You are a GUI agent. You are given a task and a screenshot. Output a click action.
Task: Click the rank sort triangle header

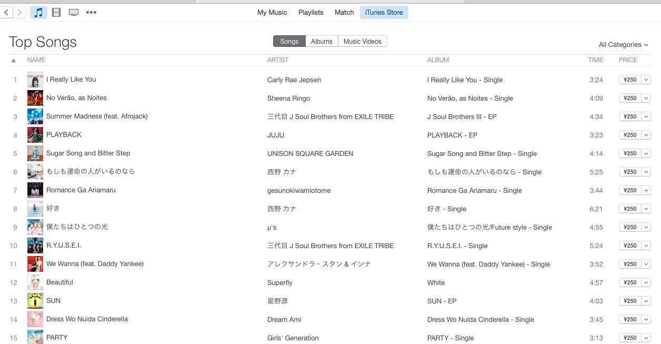[14, 60]
